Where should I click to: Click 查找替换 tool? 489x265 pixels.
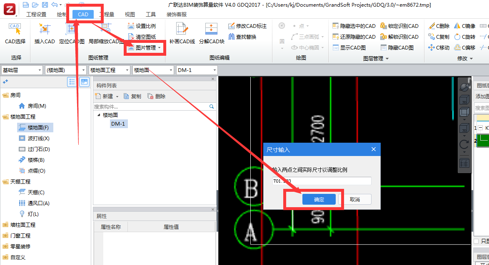click(x=242, y=37)
